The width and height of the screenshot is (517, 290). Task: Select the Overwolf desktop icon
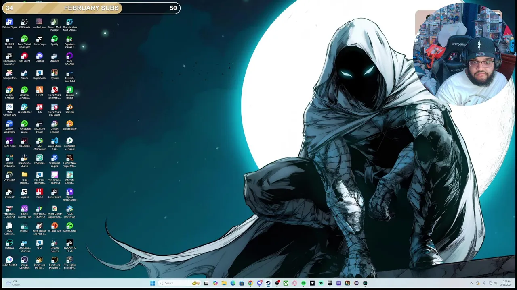[x=9, y=193]
